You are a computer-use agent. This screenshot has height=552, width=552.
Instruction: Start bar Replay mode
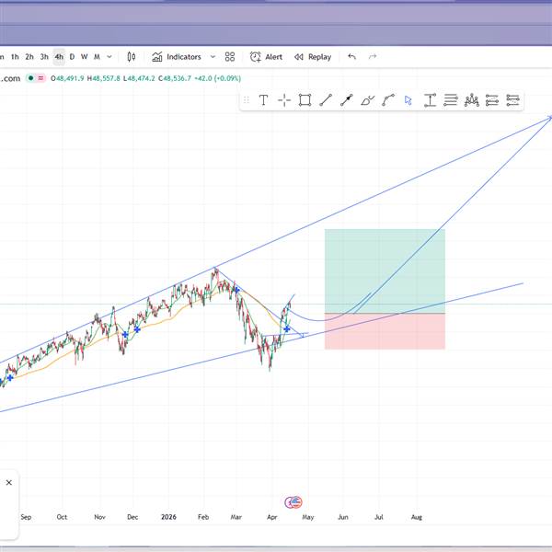click(313, 57)
